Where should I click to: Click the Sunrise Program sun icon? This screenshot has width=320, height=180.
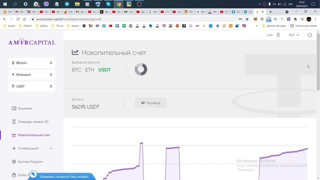[14, 161]
